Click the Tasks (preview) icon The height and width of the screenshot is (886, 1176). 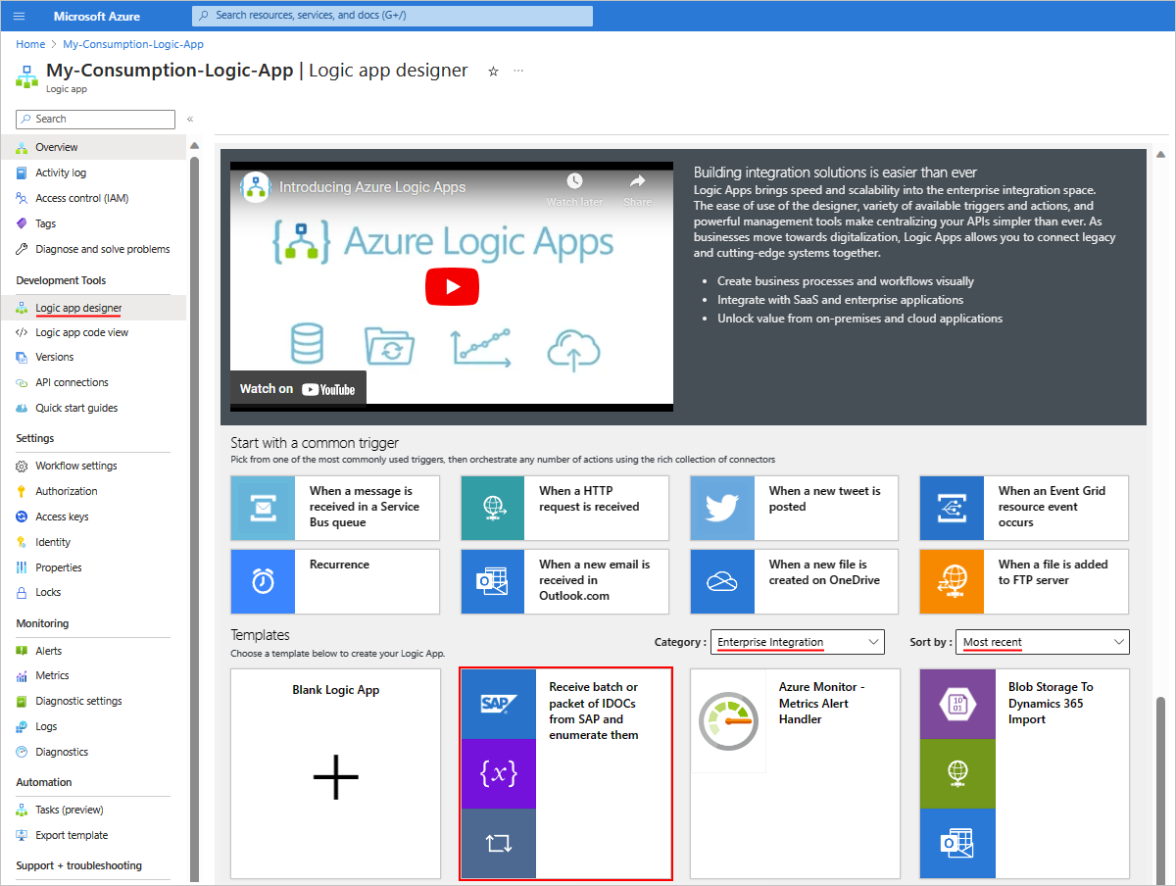[x=23, y=810]
